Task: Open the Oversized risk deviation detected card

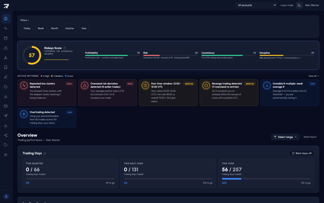Action: coord(107,93)
